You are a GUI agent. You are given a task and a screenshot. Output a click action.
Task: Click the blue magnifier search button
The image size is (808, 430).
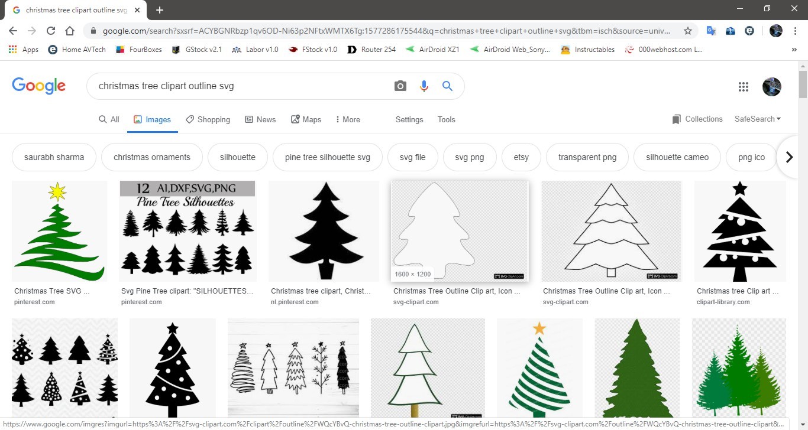[x=447, y=86]
